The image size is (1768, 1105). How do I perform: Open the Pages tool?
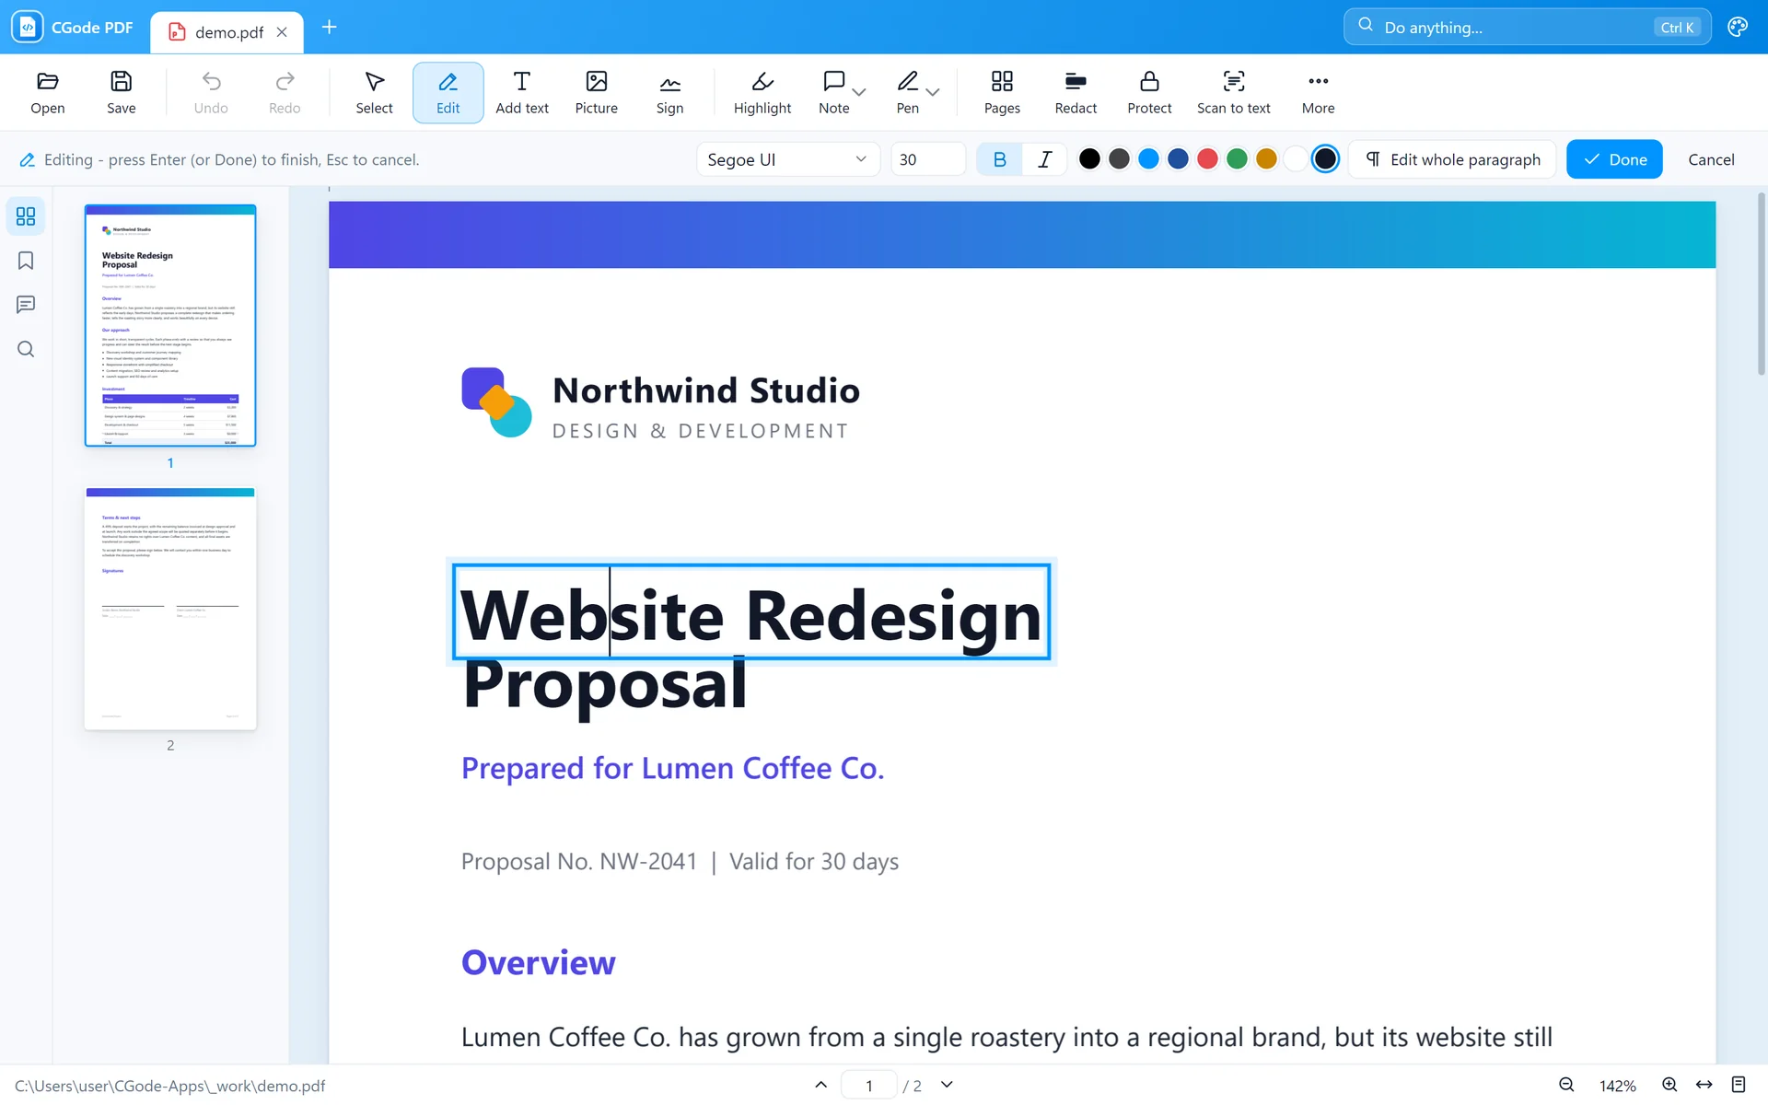1002,93
